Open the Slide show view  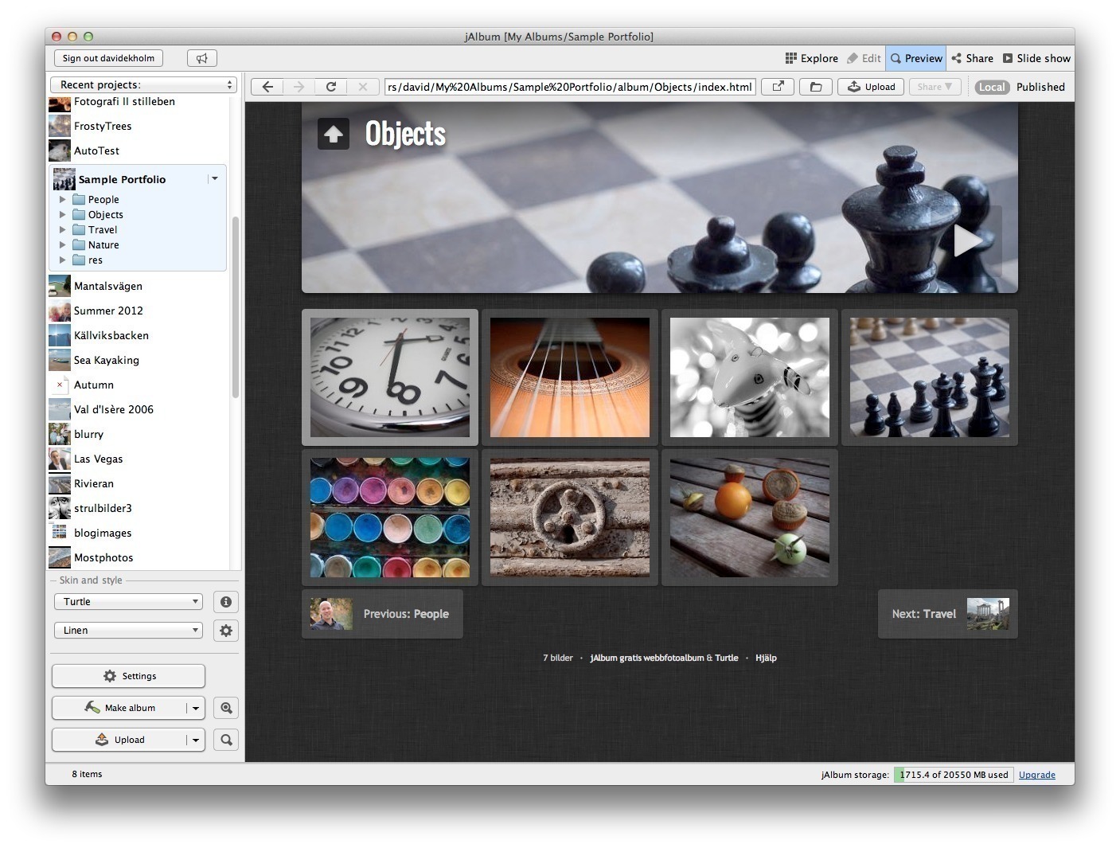click(1036, 58)
